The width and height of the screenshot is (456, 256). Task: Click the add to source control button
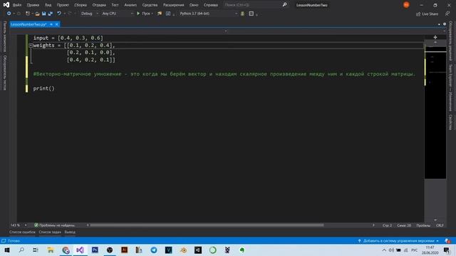398,241
